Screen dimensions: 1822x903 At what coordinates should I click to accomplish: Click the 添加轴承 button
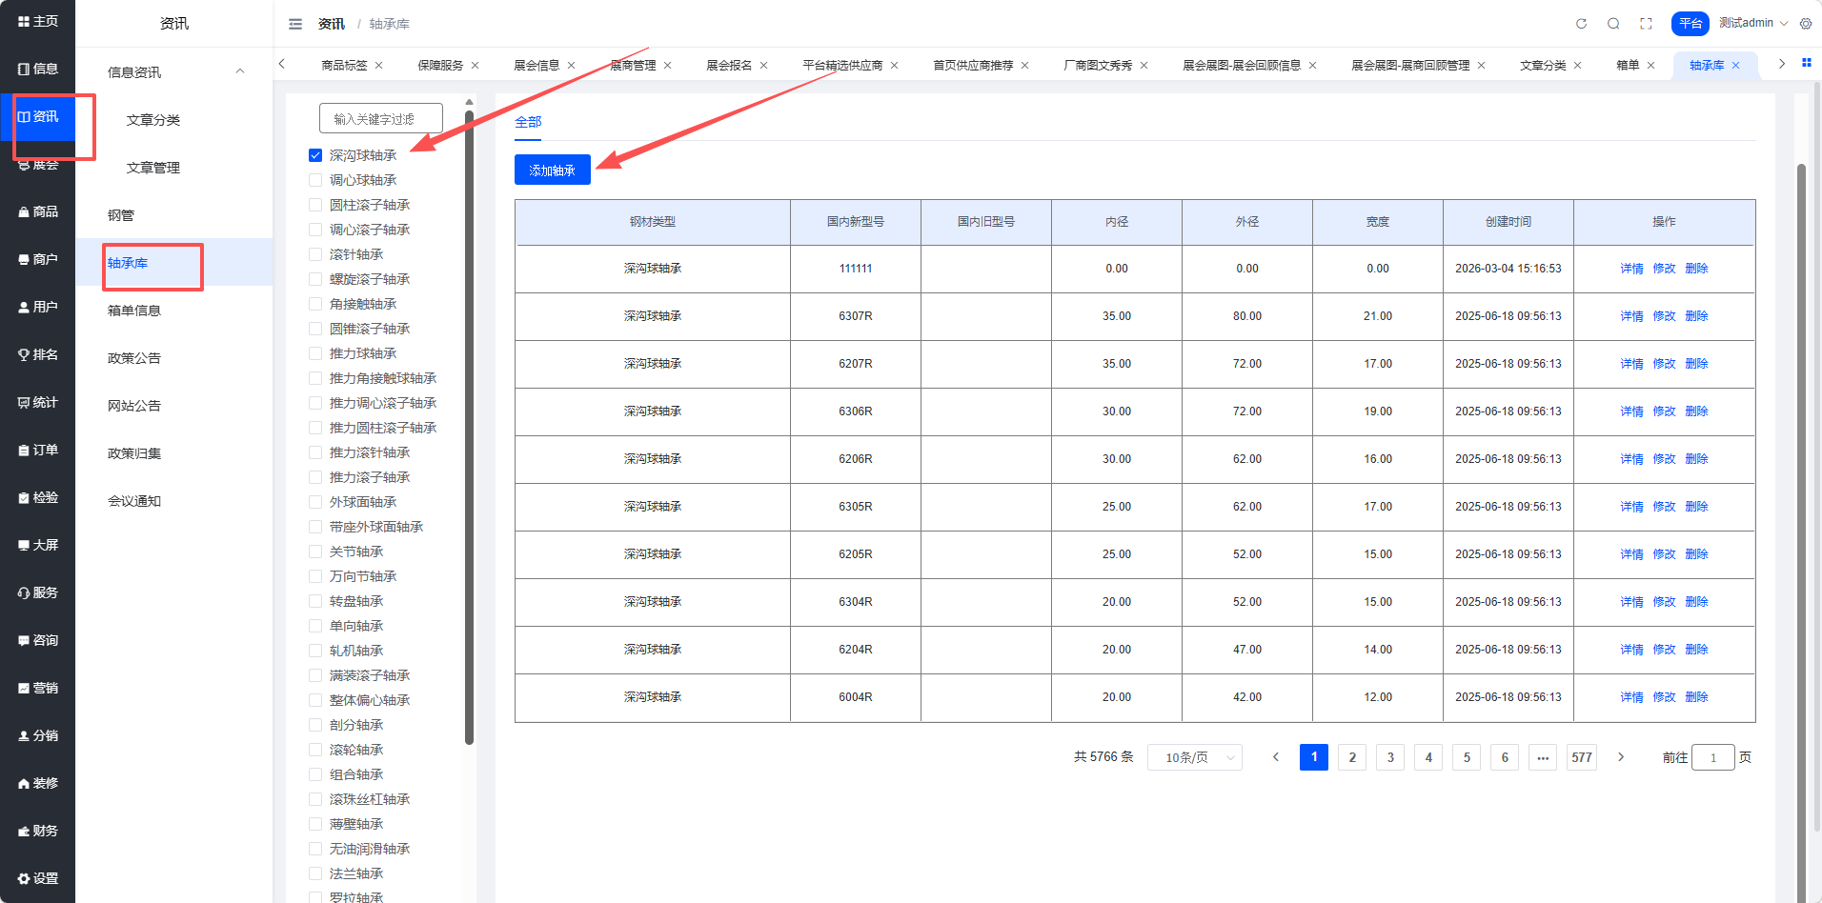coord(553,170)
